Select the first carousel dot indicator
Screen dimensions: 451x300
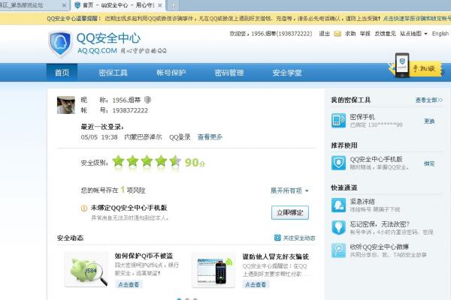tap(179, 298)
